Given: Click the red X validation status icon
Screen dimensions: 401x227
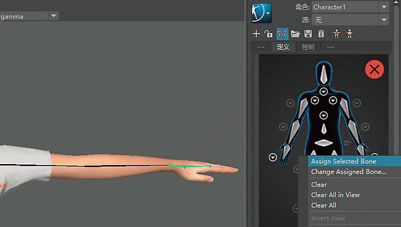Looking at the screenshot, I should [x=374, y=69].
